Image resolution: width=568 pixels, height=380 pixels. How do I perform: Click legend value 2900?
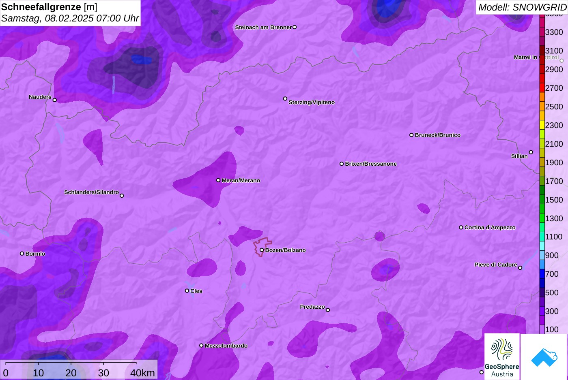click(x=554, y=69)
